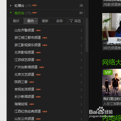Open 浙江影视娱乐频道 channel
This screenshot has width=121, height=121.
[28, 45]
